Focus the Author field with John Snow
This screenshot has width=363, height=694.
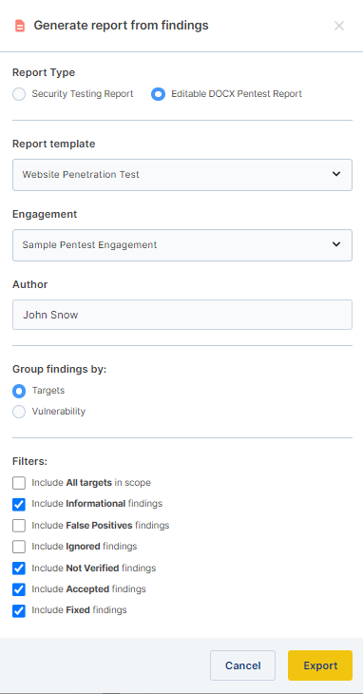pos(182,315)
